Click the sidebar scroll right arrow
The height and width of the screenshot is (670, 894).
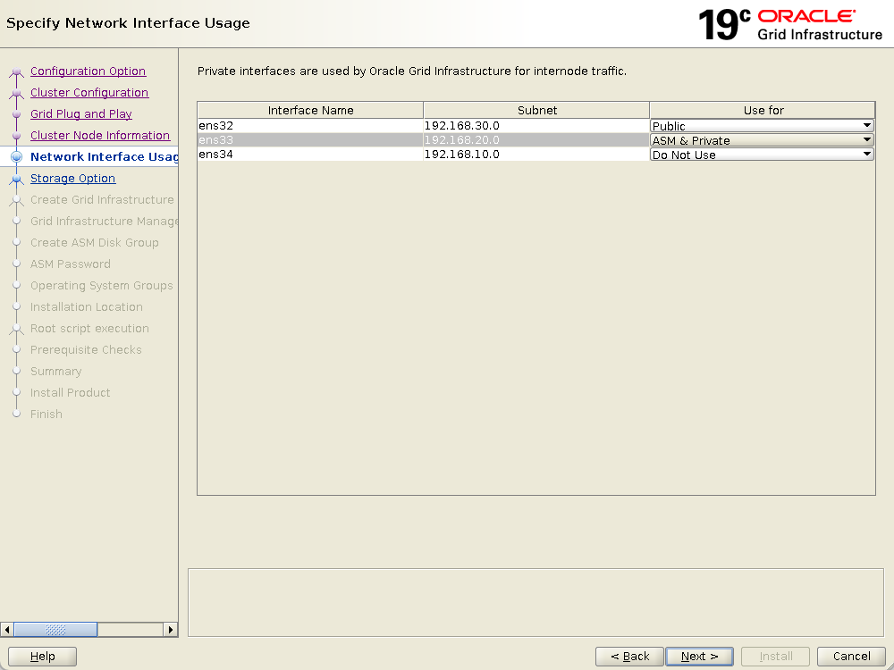click(170, 630)
